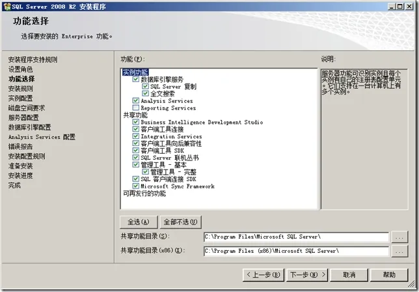Toggle the 全文搜索 checkbox

click(x=145, y=93)
